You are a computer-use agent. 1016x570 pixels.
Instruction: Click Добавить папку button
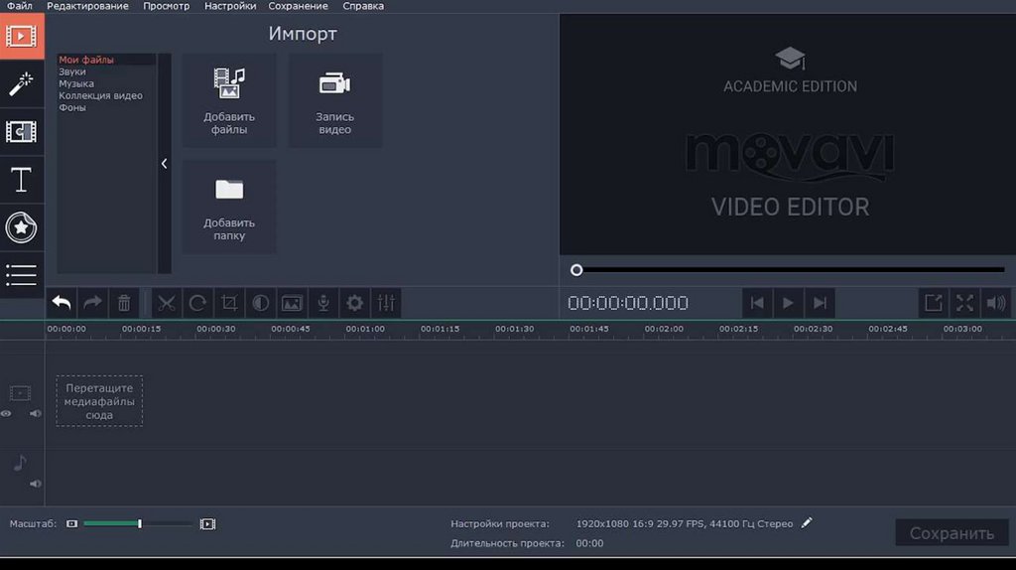pyautogui.click(x=229, y=207)
